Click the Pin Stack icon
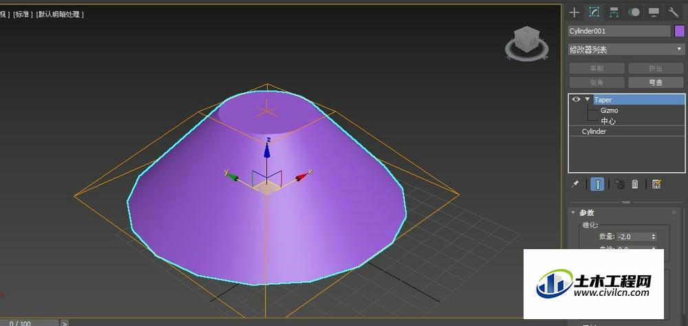Screen dimensions: 688x326 [574, 184]
